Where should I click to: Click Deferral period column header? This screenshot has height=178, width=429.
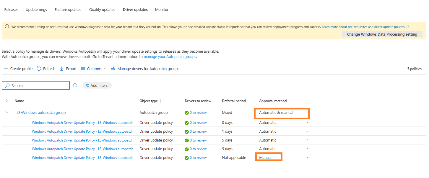(234, 101)
